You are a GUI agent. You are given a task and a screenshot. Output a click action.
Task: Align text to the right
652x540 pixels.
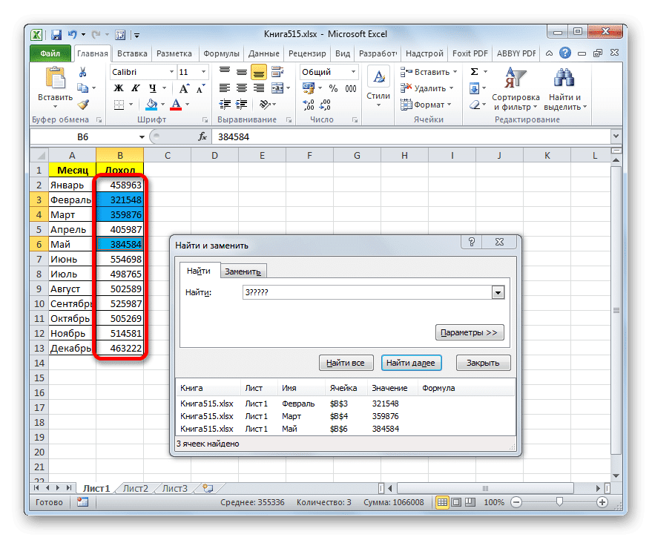259,88
